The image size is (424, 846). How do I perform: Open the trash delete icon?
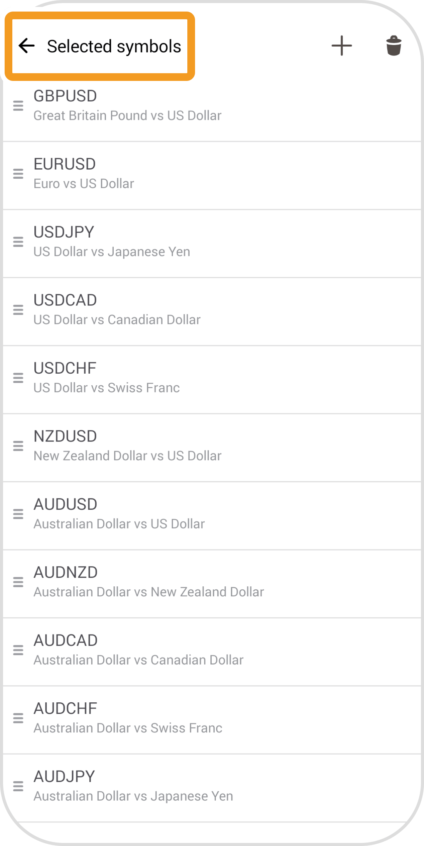[394, 46]
